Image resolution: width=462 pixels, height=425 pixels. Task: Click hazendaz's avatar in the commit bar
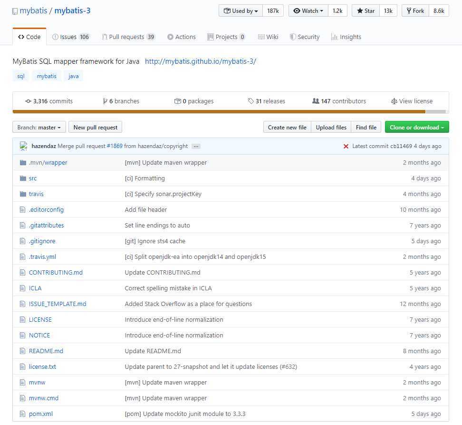pyautogui.click(x=24, y=146)
